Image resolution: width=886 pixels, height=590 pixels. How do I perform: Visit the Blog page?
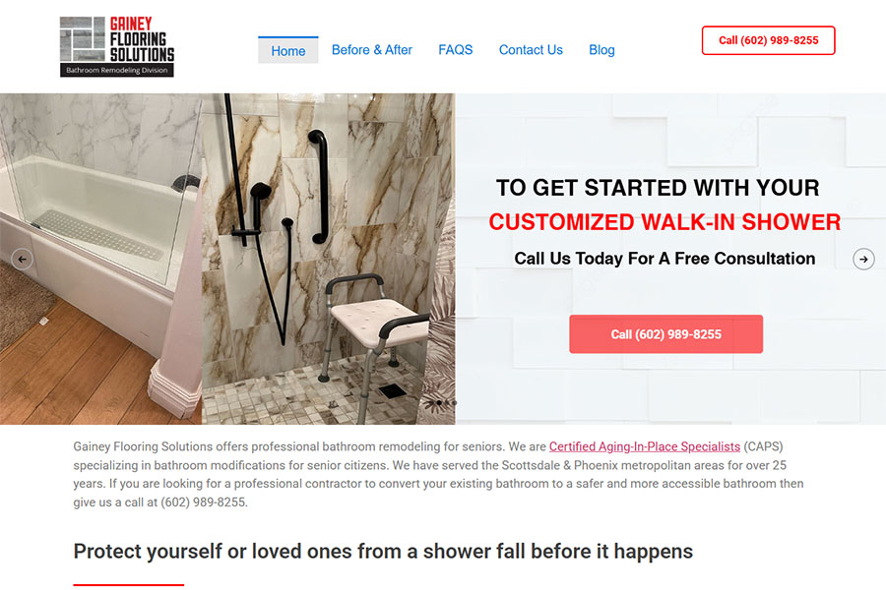point(601,50)
